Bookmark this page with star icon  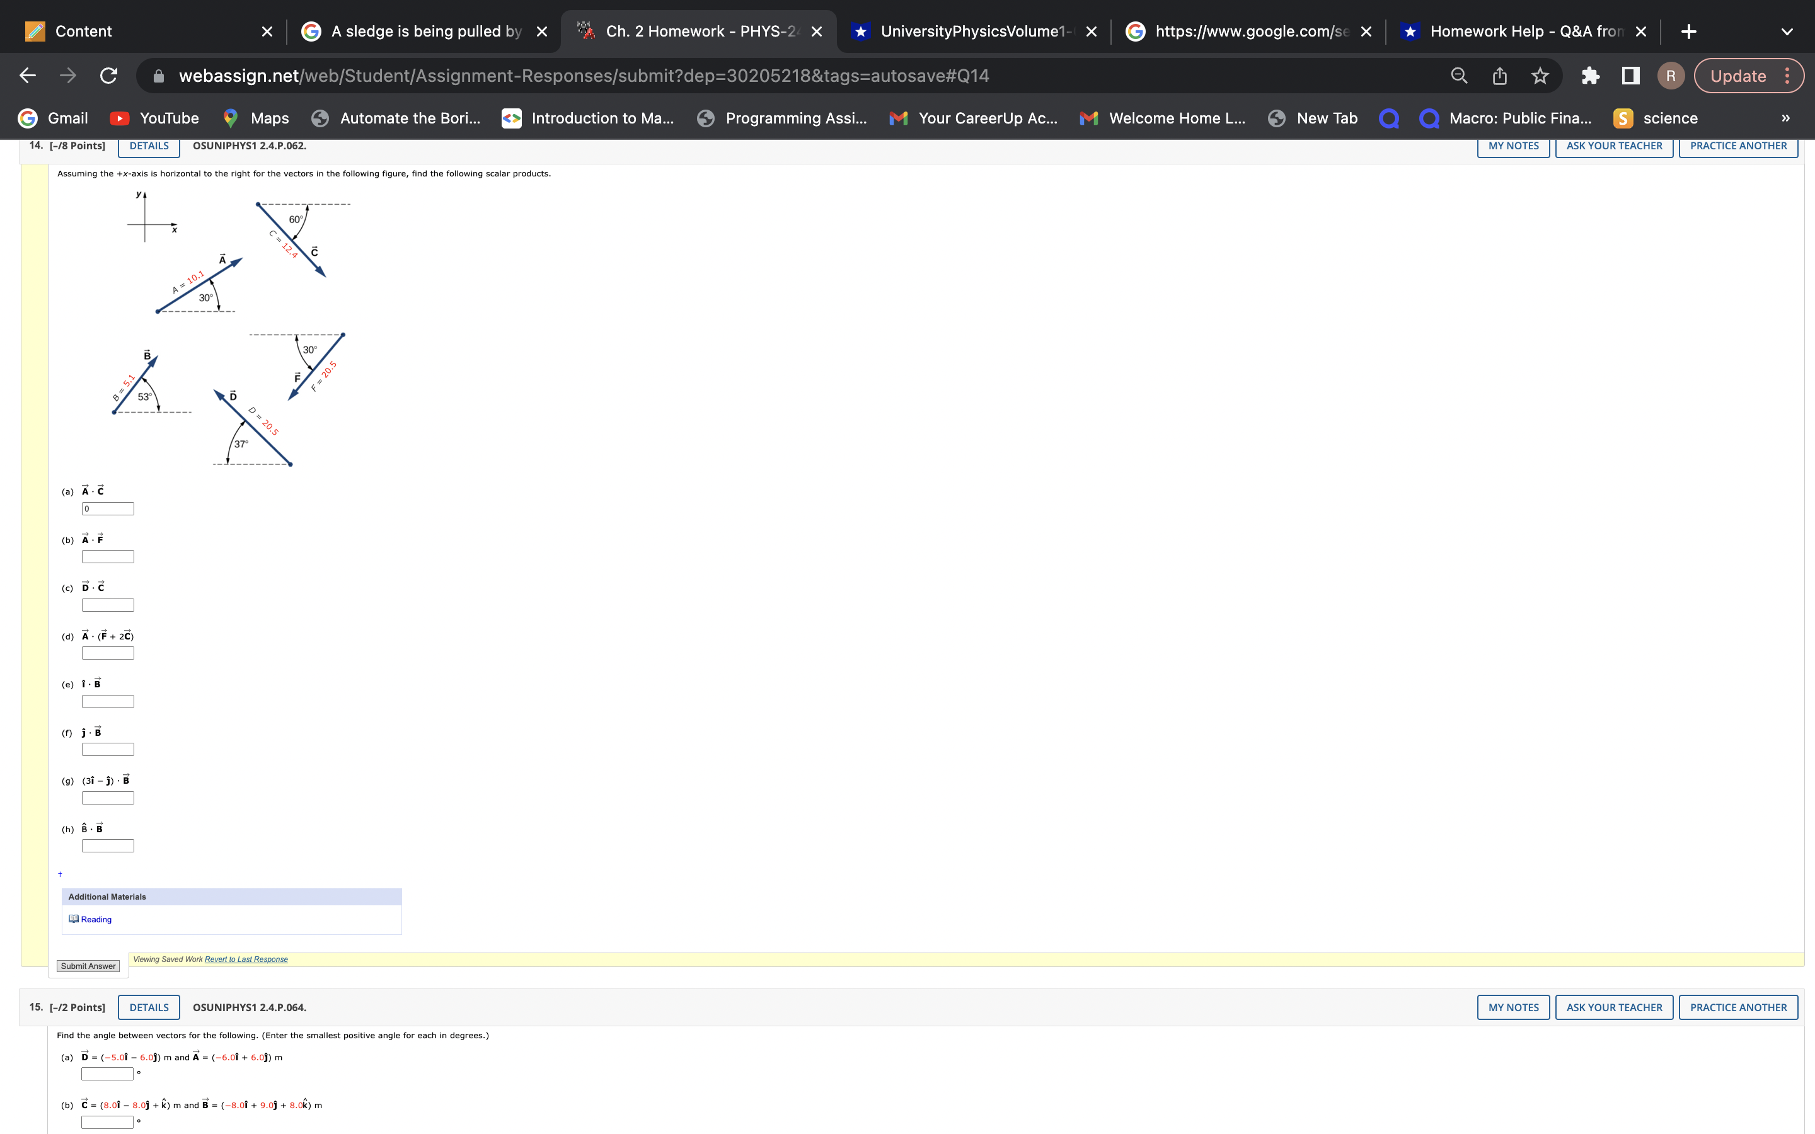tap(1540, 76)
